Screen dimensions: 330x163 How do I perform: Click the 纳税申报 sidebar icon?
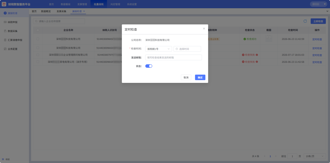(x=5, y=22)
